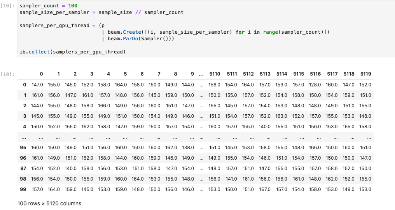The height and width of the screenshot is (210, 395).
Task: Place cursor on ib.collect line
Action: coord(73,52)
